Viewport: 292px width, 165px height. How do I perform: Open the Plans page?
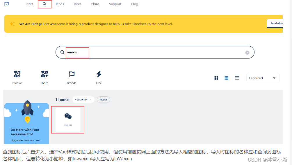(x=95, y=4)
